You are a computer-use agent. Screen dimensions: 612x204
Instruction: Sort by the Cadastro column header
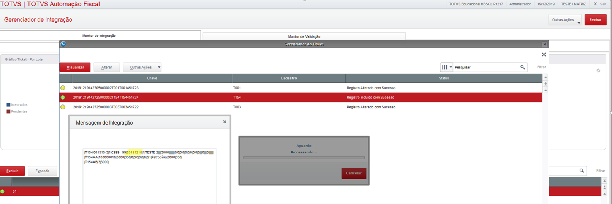click(289, 78)
